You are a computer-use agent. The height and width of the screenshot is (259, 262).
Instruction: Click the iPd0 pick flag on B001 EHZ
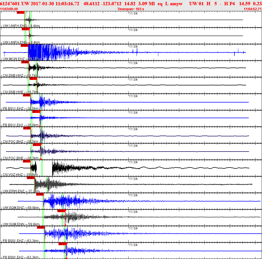tap(41, 227)
